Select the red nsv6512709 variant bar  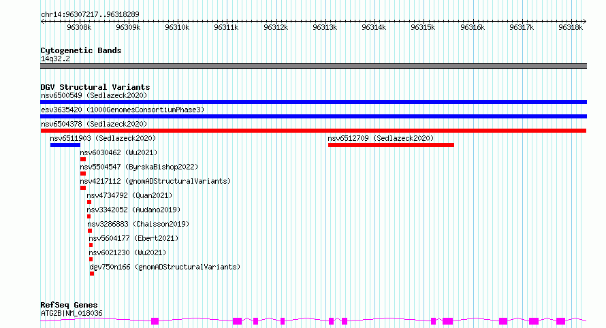391,145
